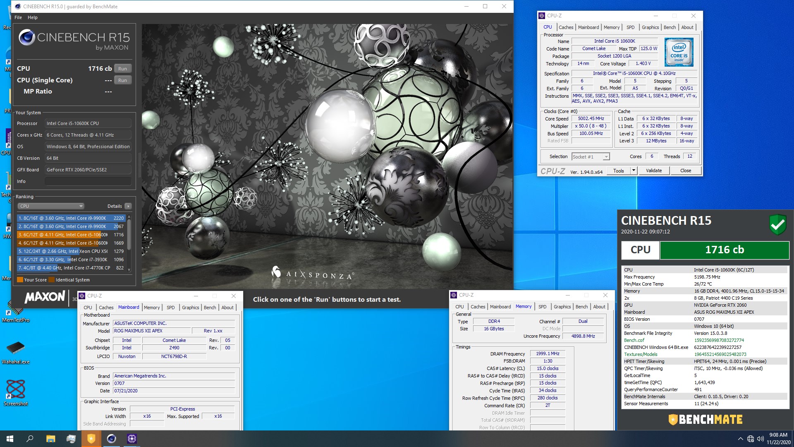Click the DRAM Frequency 1999.1 MHz value
The width and height of the screenshot is (794, 447).
tap(548, 354)
